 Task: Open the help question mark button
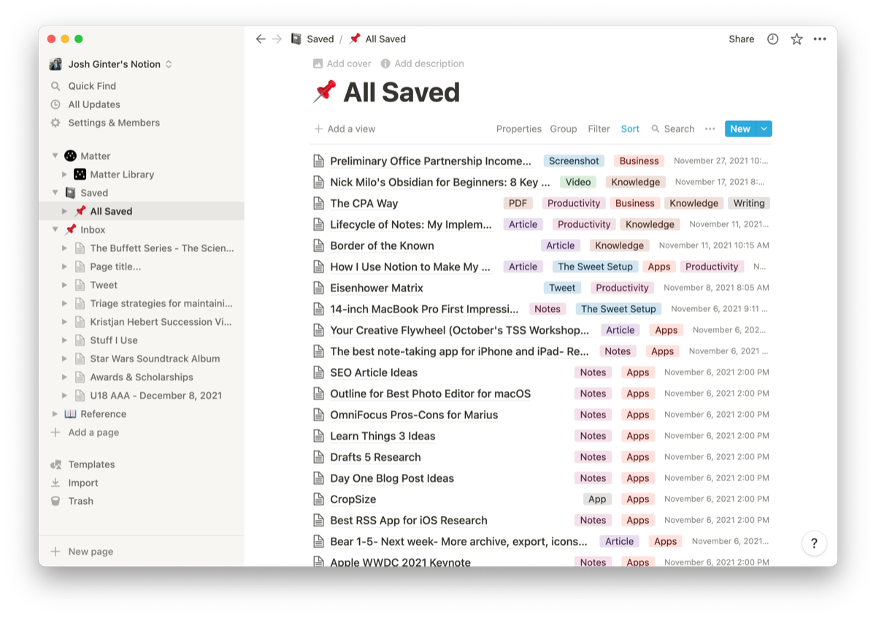pyautogui.click(x=814, y=543)
